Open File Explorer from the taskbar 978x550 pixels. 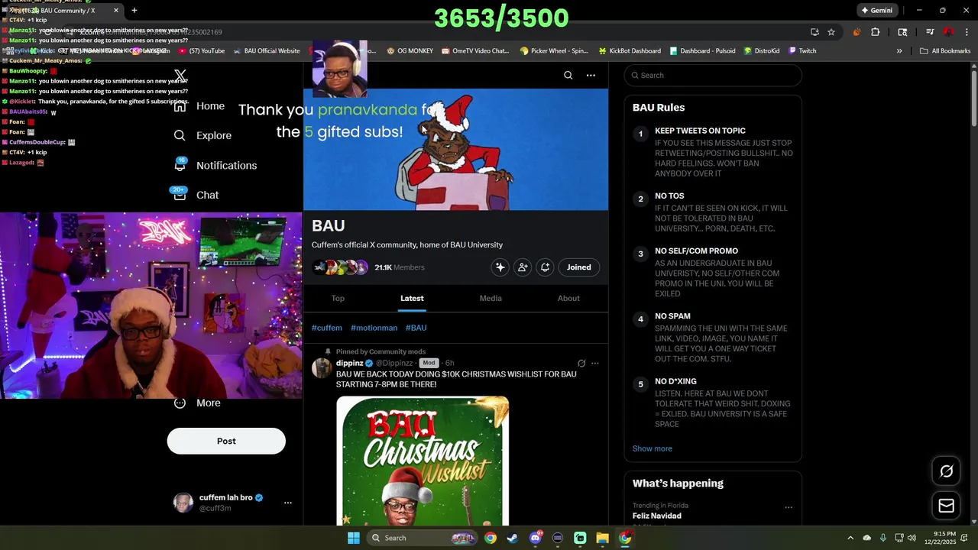point(602,538)
